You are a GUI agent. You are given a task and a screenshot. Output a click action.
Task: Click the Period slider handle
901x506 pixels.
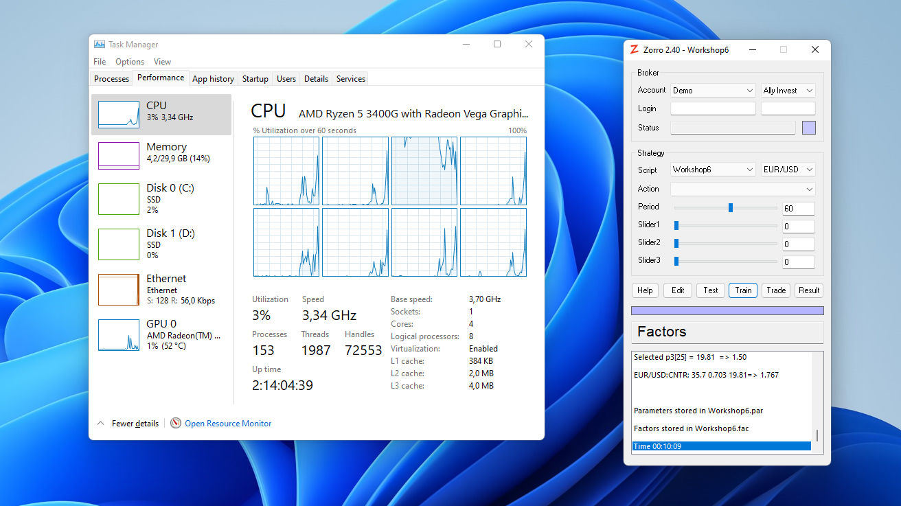click(731, 207)
